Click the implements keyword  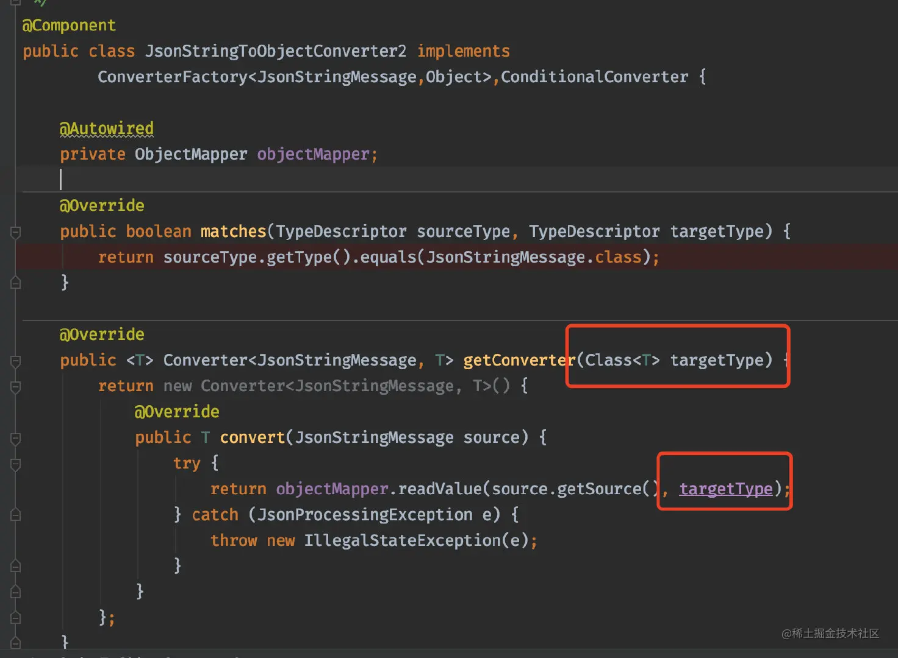click(464, 51)
